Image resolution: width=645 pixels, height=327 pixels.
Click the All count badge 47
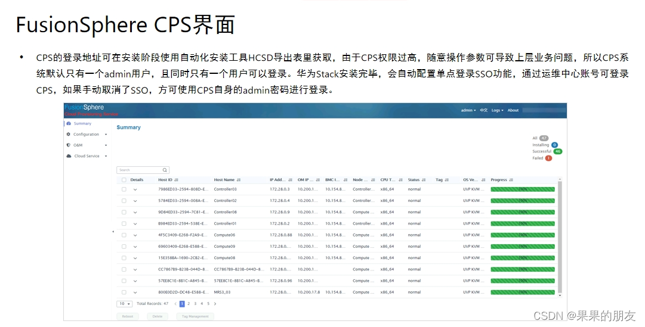click(544, 138)
